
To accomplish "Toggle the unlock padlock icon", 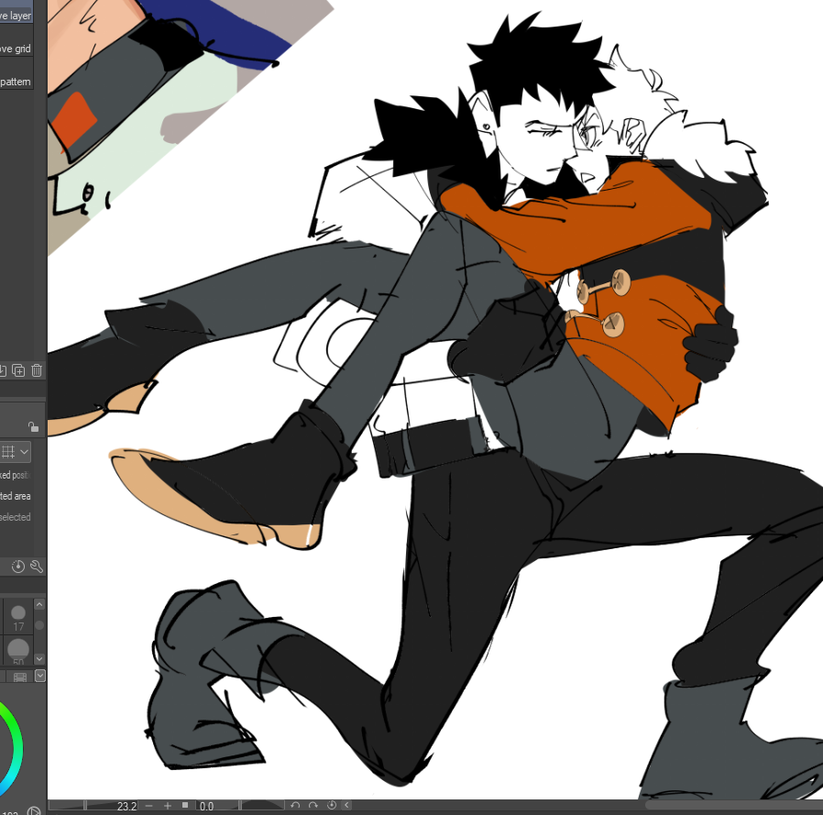I will click(33, 426).
